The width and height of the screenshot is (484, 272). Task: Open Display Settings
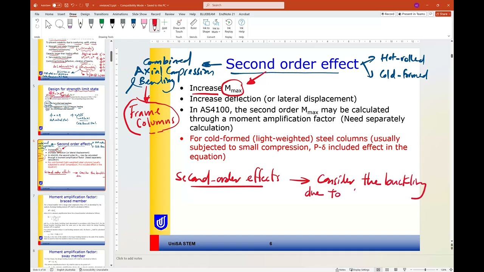pyautogui.click(x=358, y=270)
